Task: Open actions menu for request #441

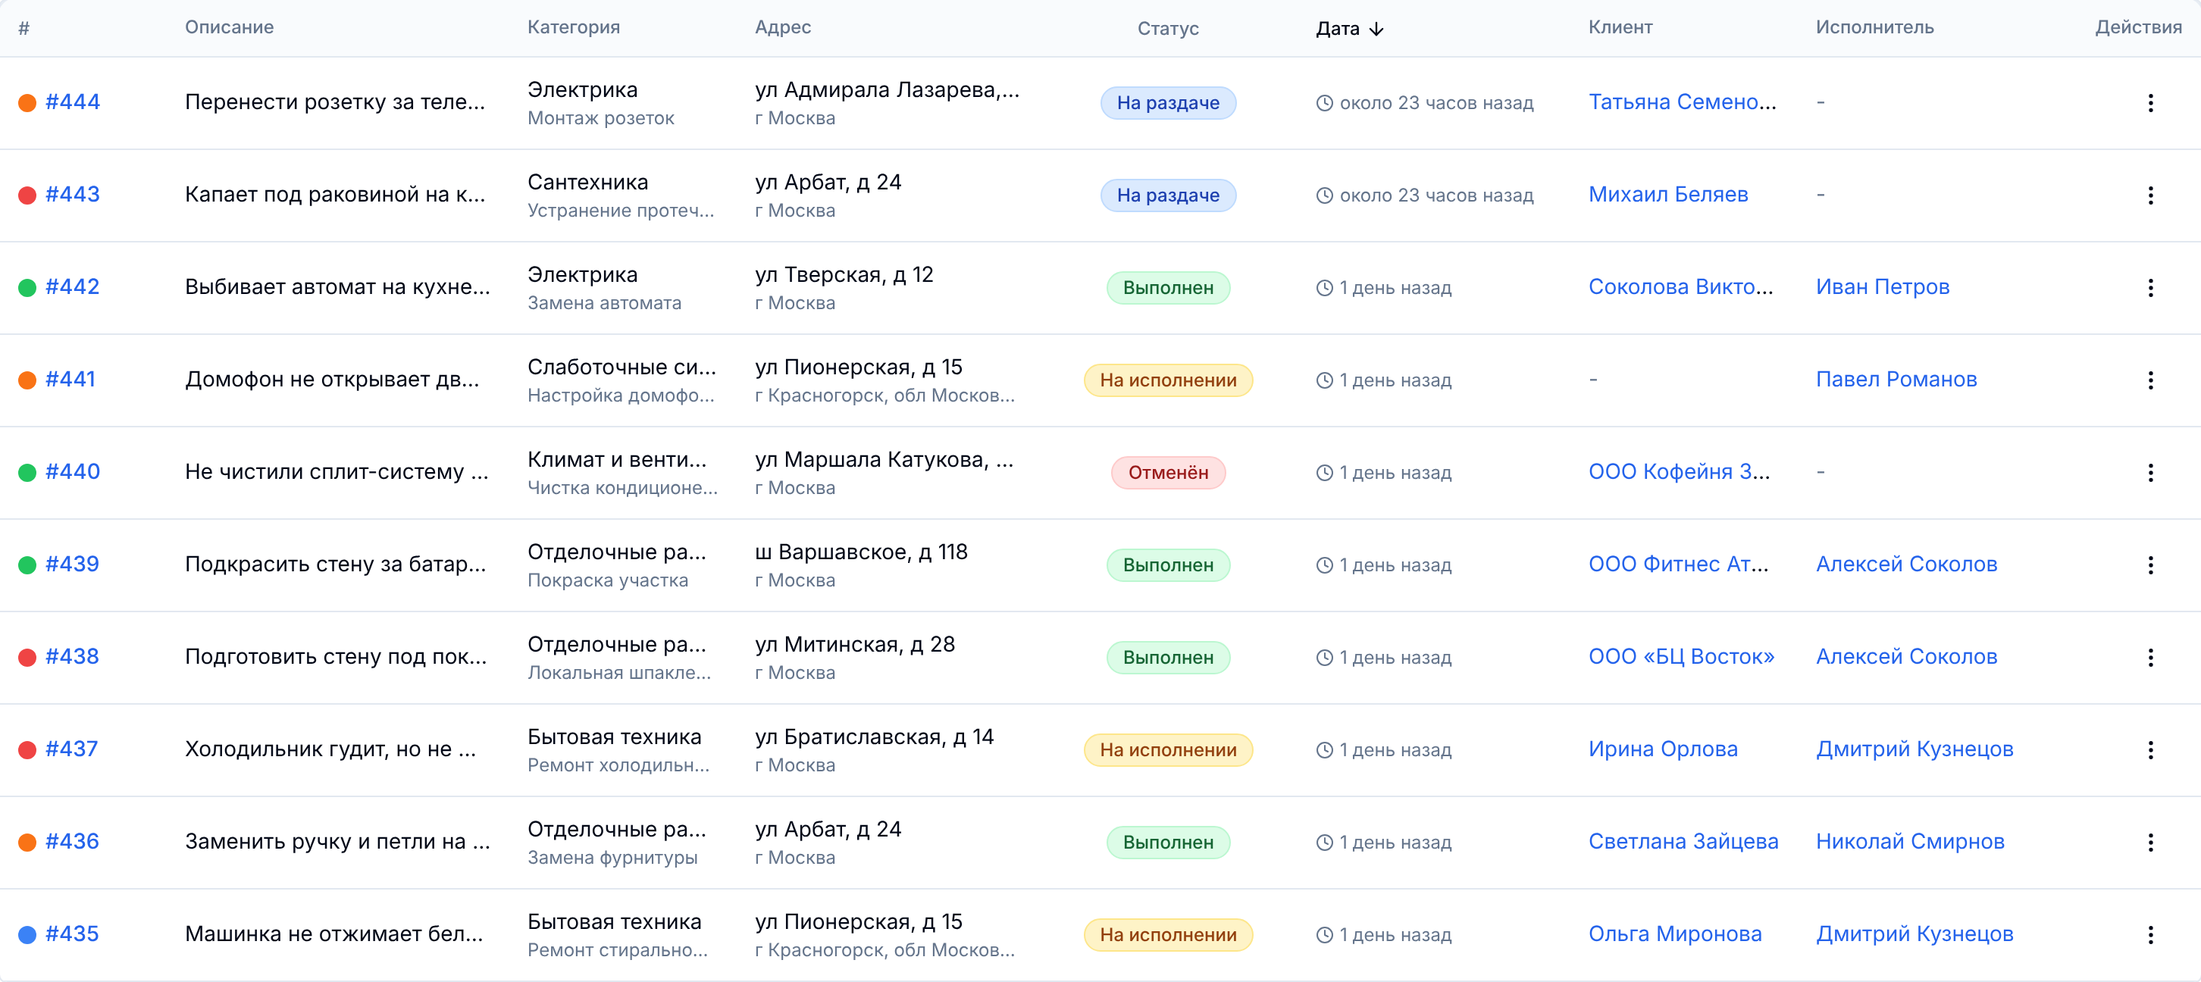Action: point(2149,380)
